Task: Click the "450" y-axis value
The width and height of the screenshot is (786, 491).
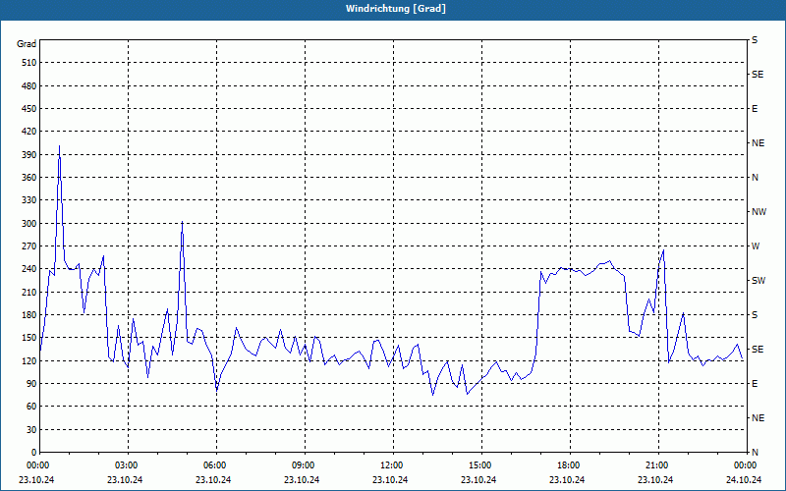Action: (28, 109)
